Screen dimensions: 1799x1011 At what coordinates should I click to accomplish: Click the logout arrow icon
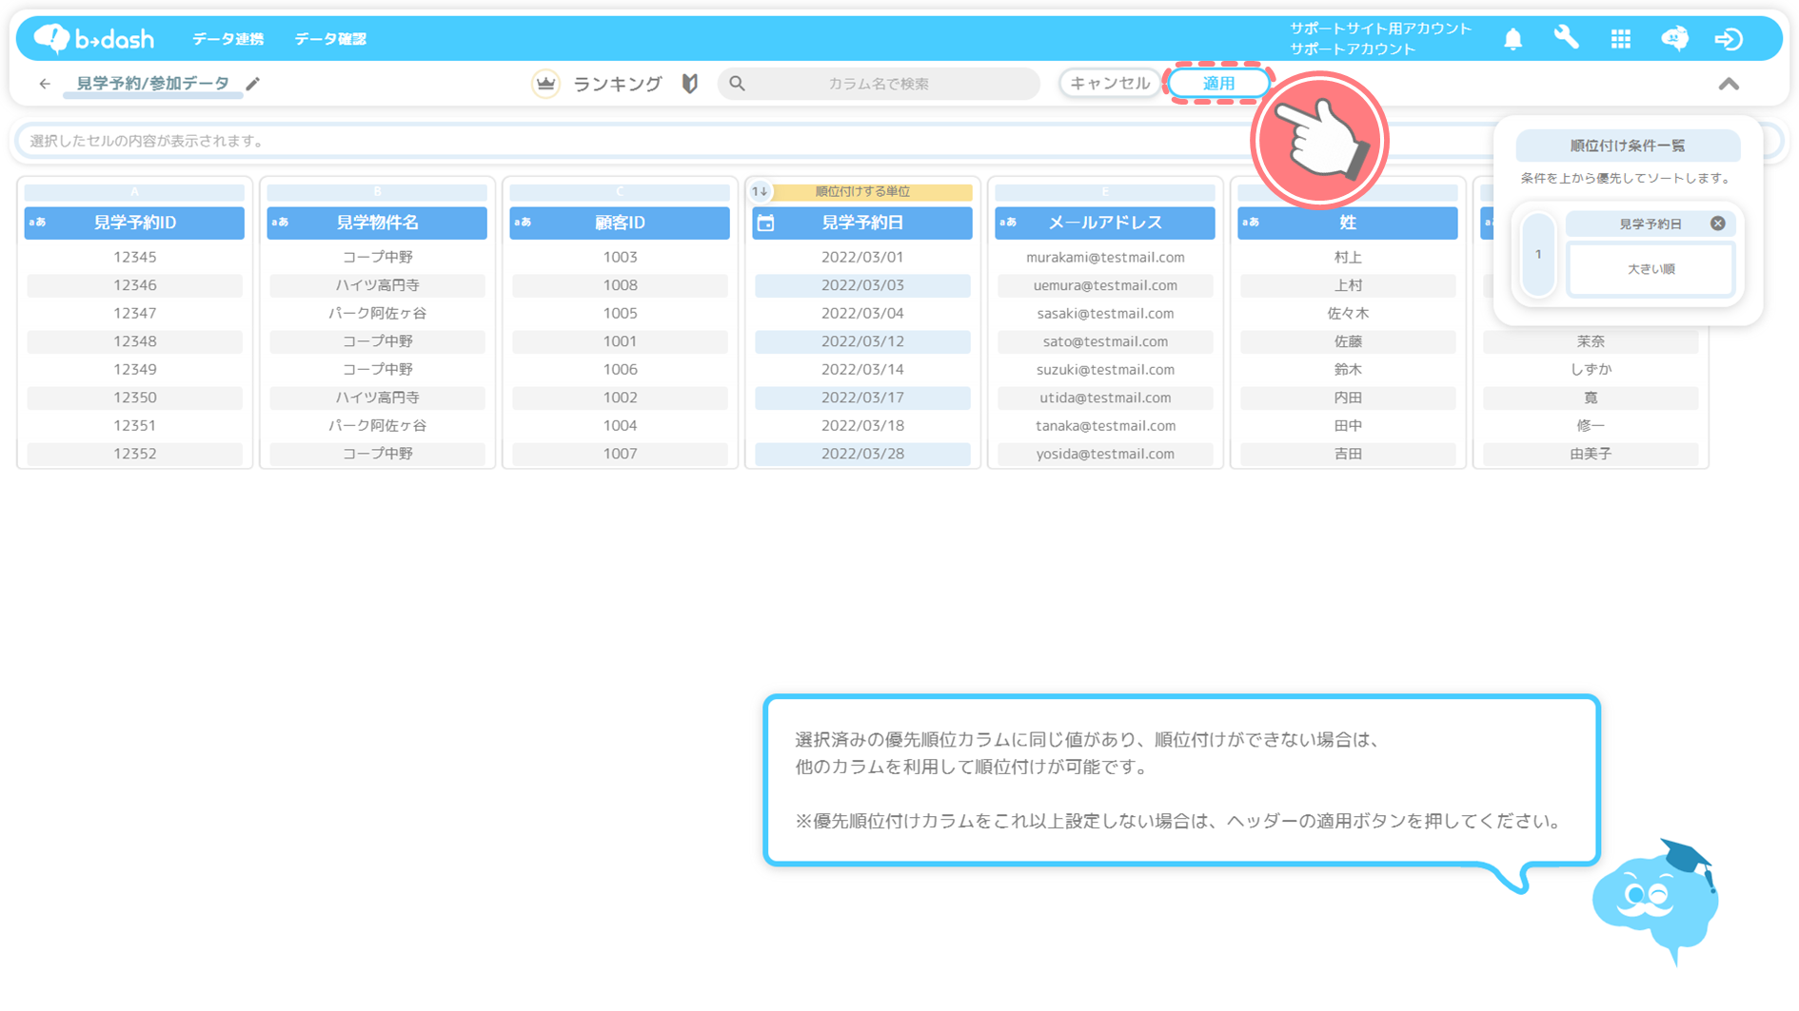(1729, 39)
